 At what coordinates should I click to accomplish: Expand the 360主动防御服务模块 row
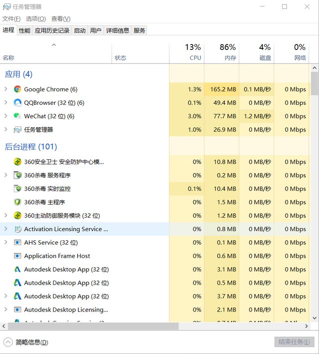coord(6,215)
